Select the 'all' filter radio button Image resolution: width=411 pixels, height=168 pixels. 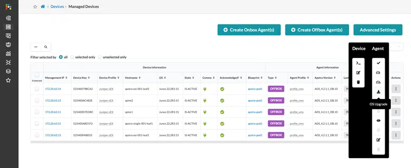(x=61, y=57)
